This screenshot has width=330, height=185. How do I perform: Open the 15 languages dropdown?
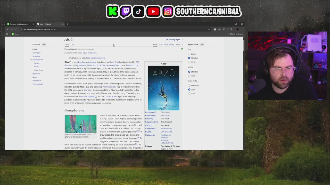[174, 40]
